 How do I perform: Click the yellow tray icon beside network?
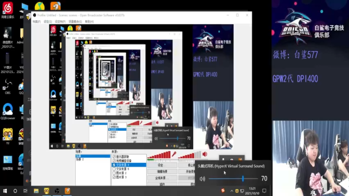tap(237, 191)
